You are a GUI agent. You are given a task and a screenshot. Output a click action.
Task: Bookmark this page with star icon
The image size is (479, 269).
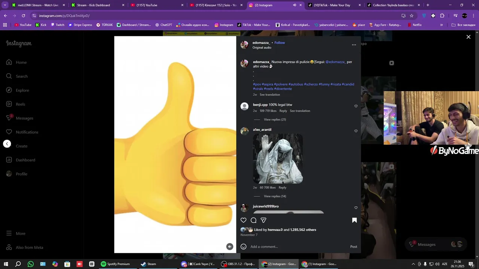coord(412,16)
